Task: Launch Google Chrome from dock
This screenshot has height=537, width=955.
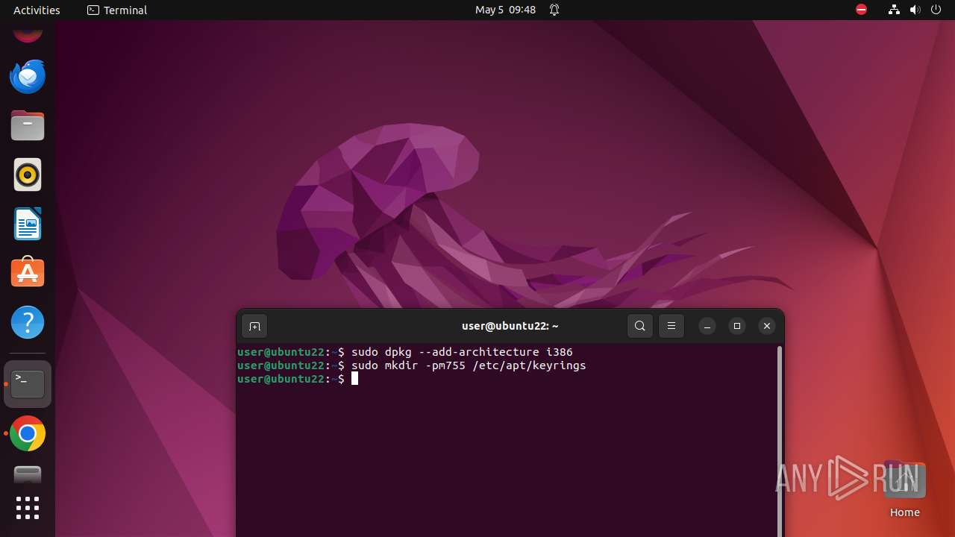Action: [28, 433]
